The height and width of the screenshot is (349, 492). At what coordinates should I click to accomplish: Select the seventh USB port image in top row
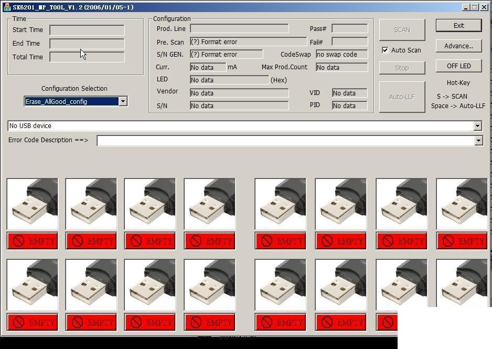click(402, 204)
